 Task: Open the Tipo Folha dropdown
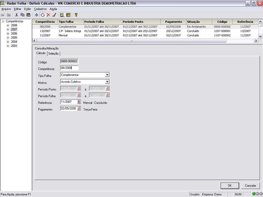[x=107, y=75]
